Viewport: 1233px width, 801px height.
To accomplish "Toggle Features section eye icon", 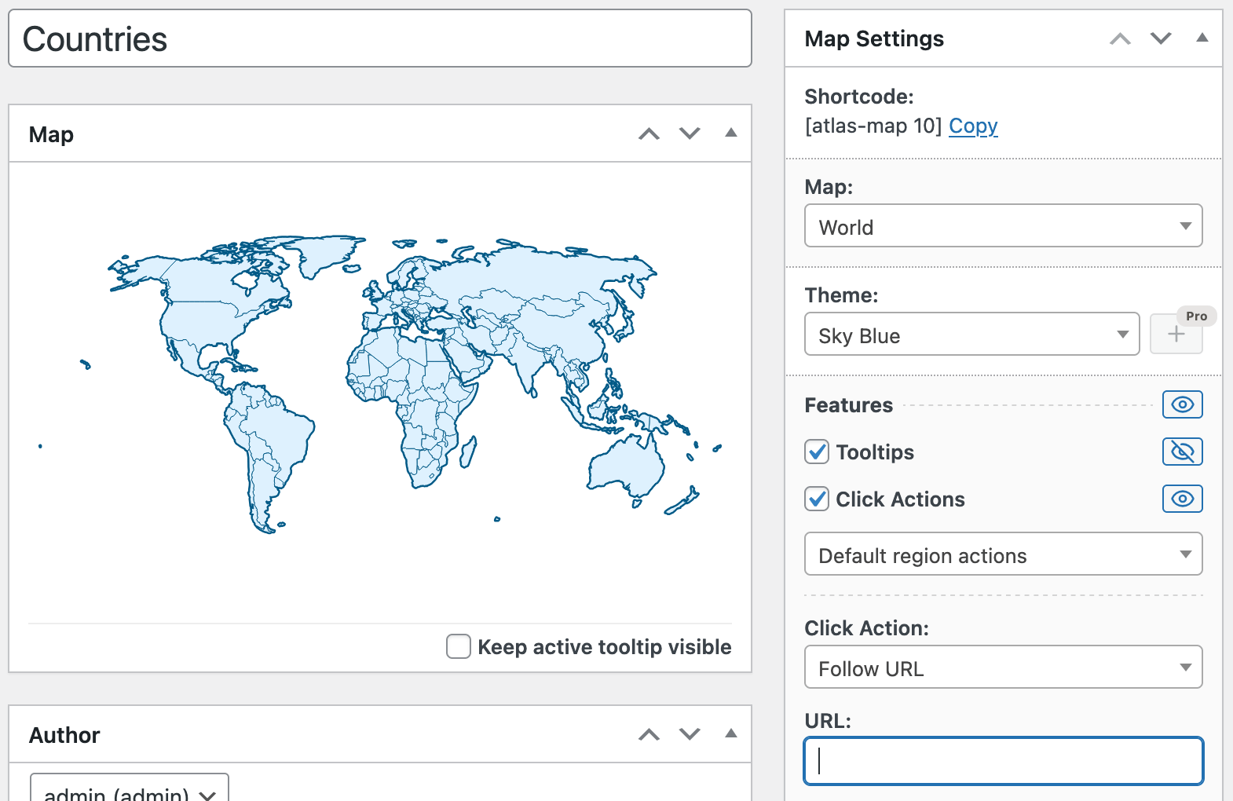I will click(1182, 404).
